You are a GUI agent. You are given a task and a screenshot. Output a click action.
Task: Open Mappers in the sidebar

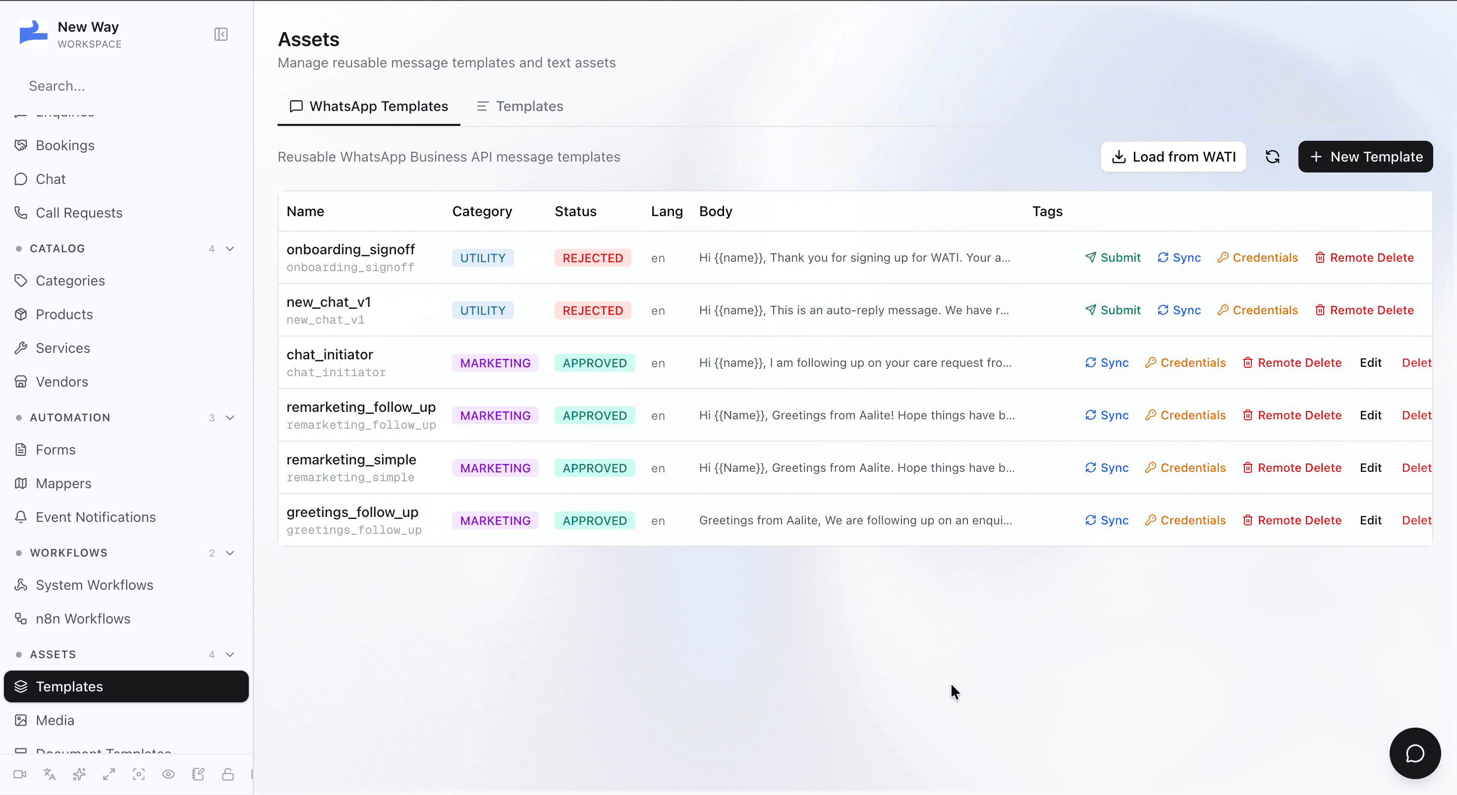126,483
